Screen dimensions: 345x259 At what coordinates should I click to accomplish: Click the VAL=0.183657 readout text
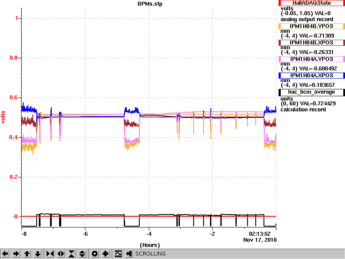point(317,85)
